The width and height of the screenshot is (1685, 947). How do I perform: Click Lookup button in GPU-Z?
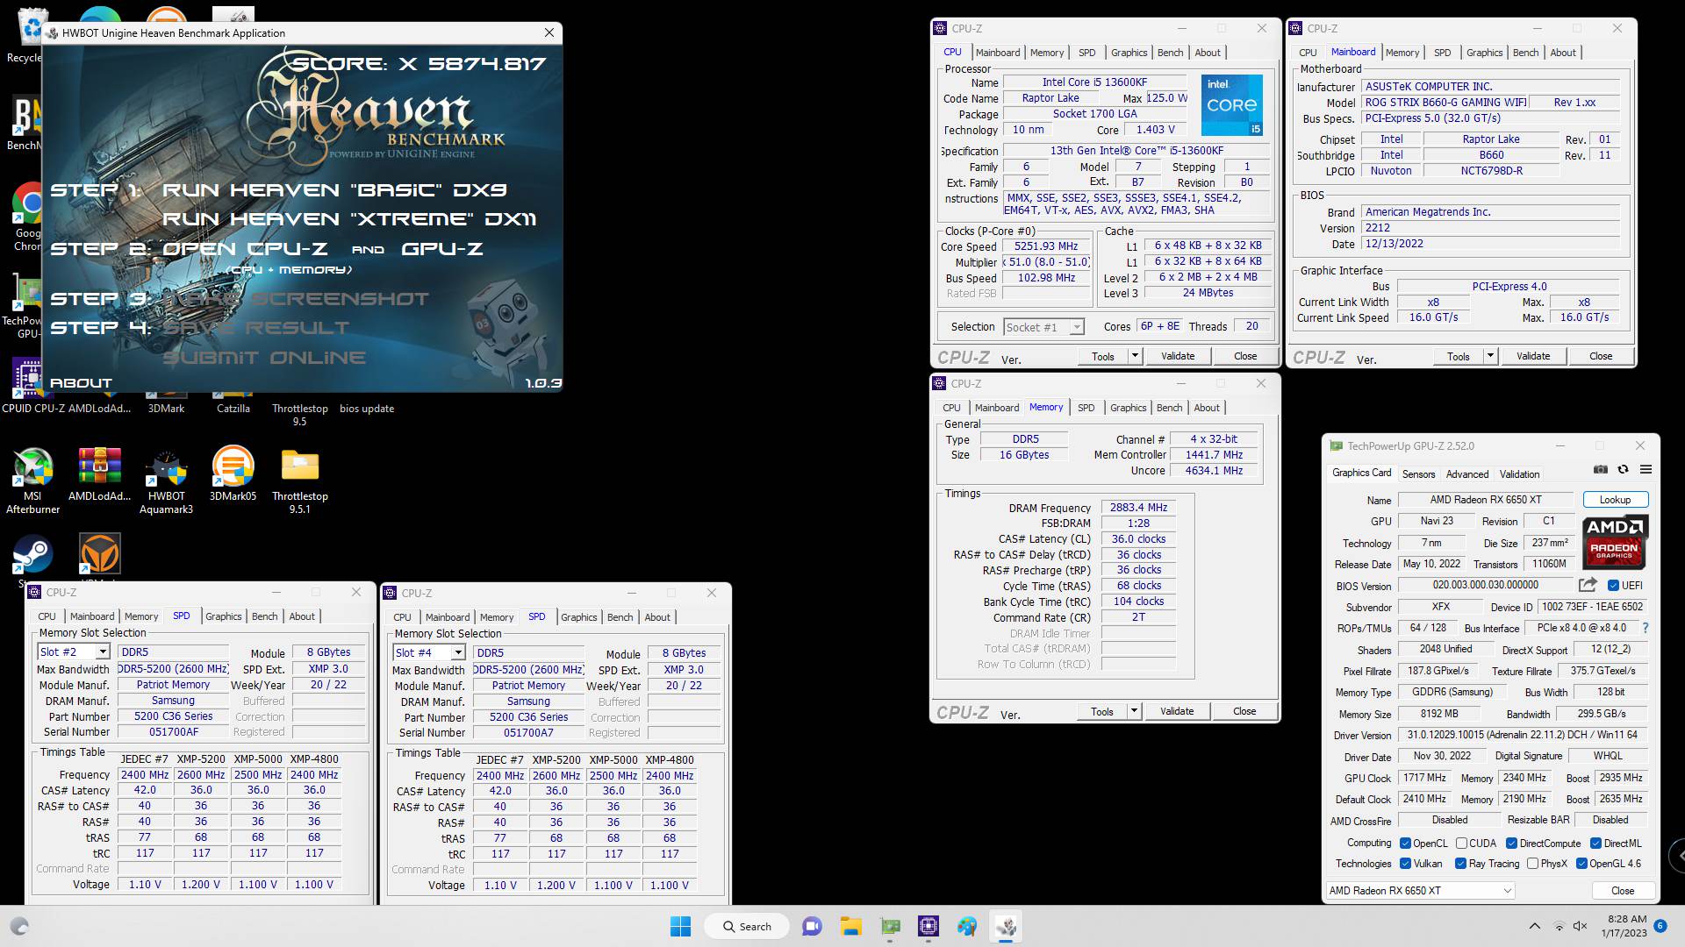point(1615,500)
